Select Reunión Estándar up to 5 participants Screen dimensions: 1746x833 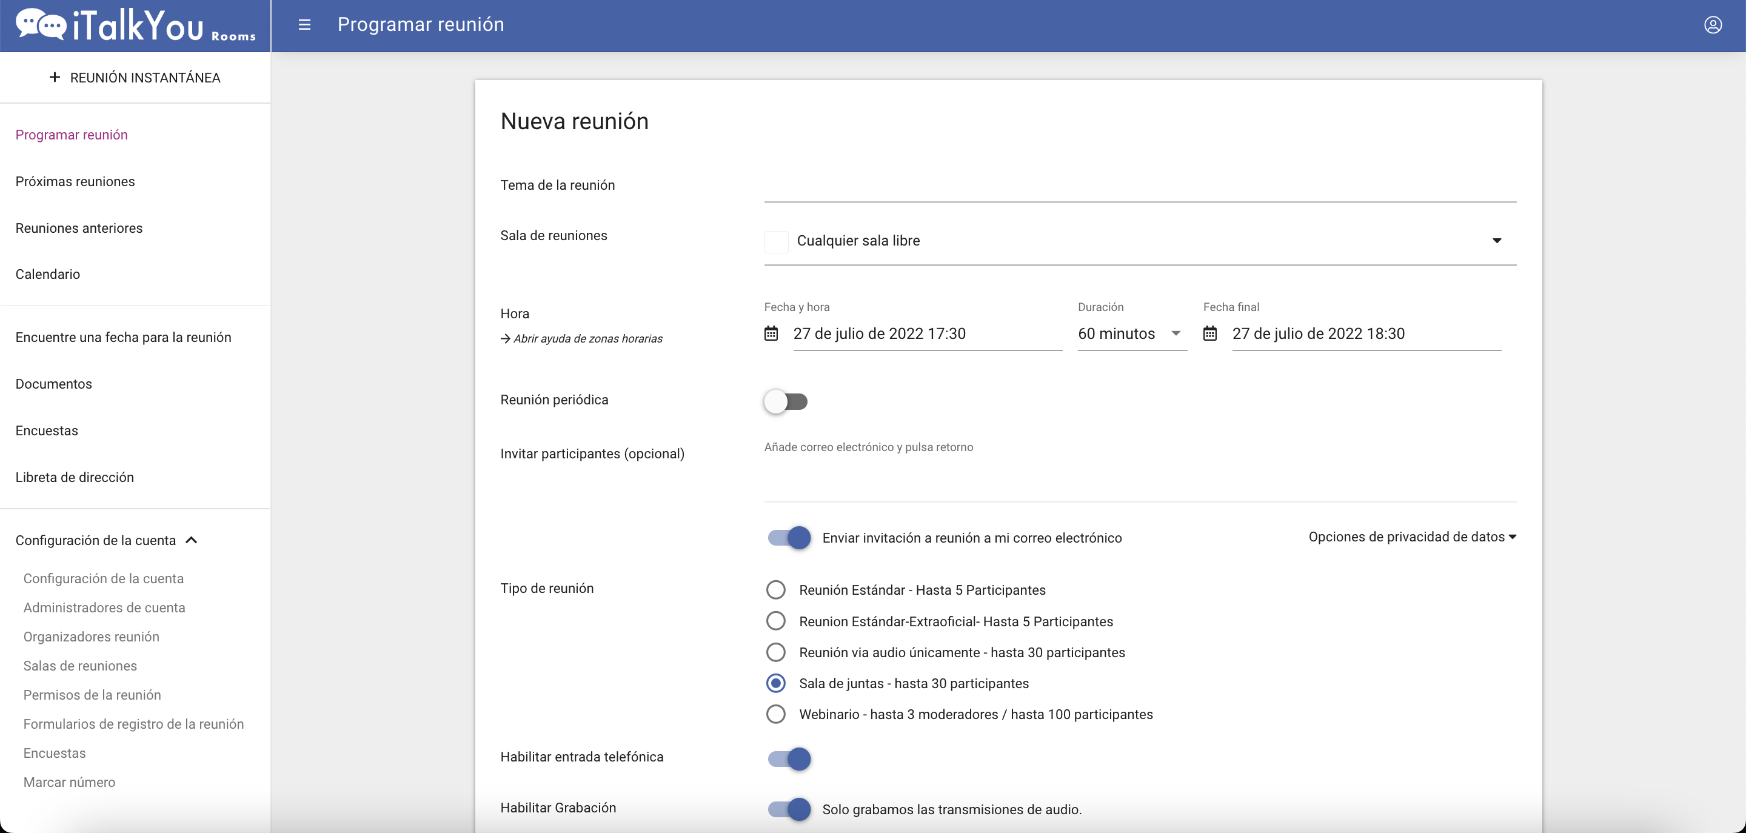tap(775, 590)
